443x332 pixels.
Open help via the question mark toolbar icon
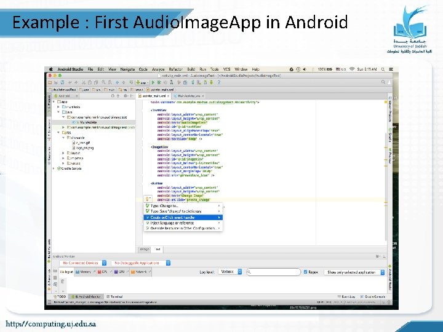(x=218, y=82)
